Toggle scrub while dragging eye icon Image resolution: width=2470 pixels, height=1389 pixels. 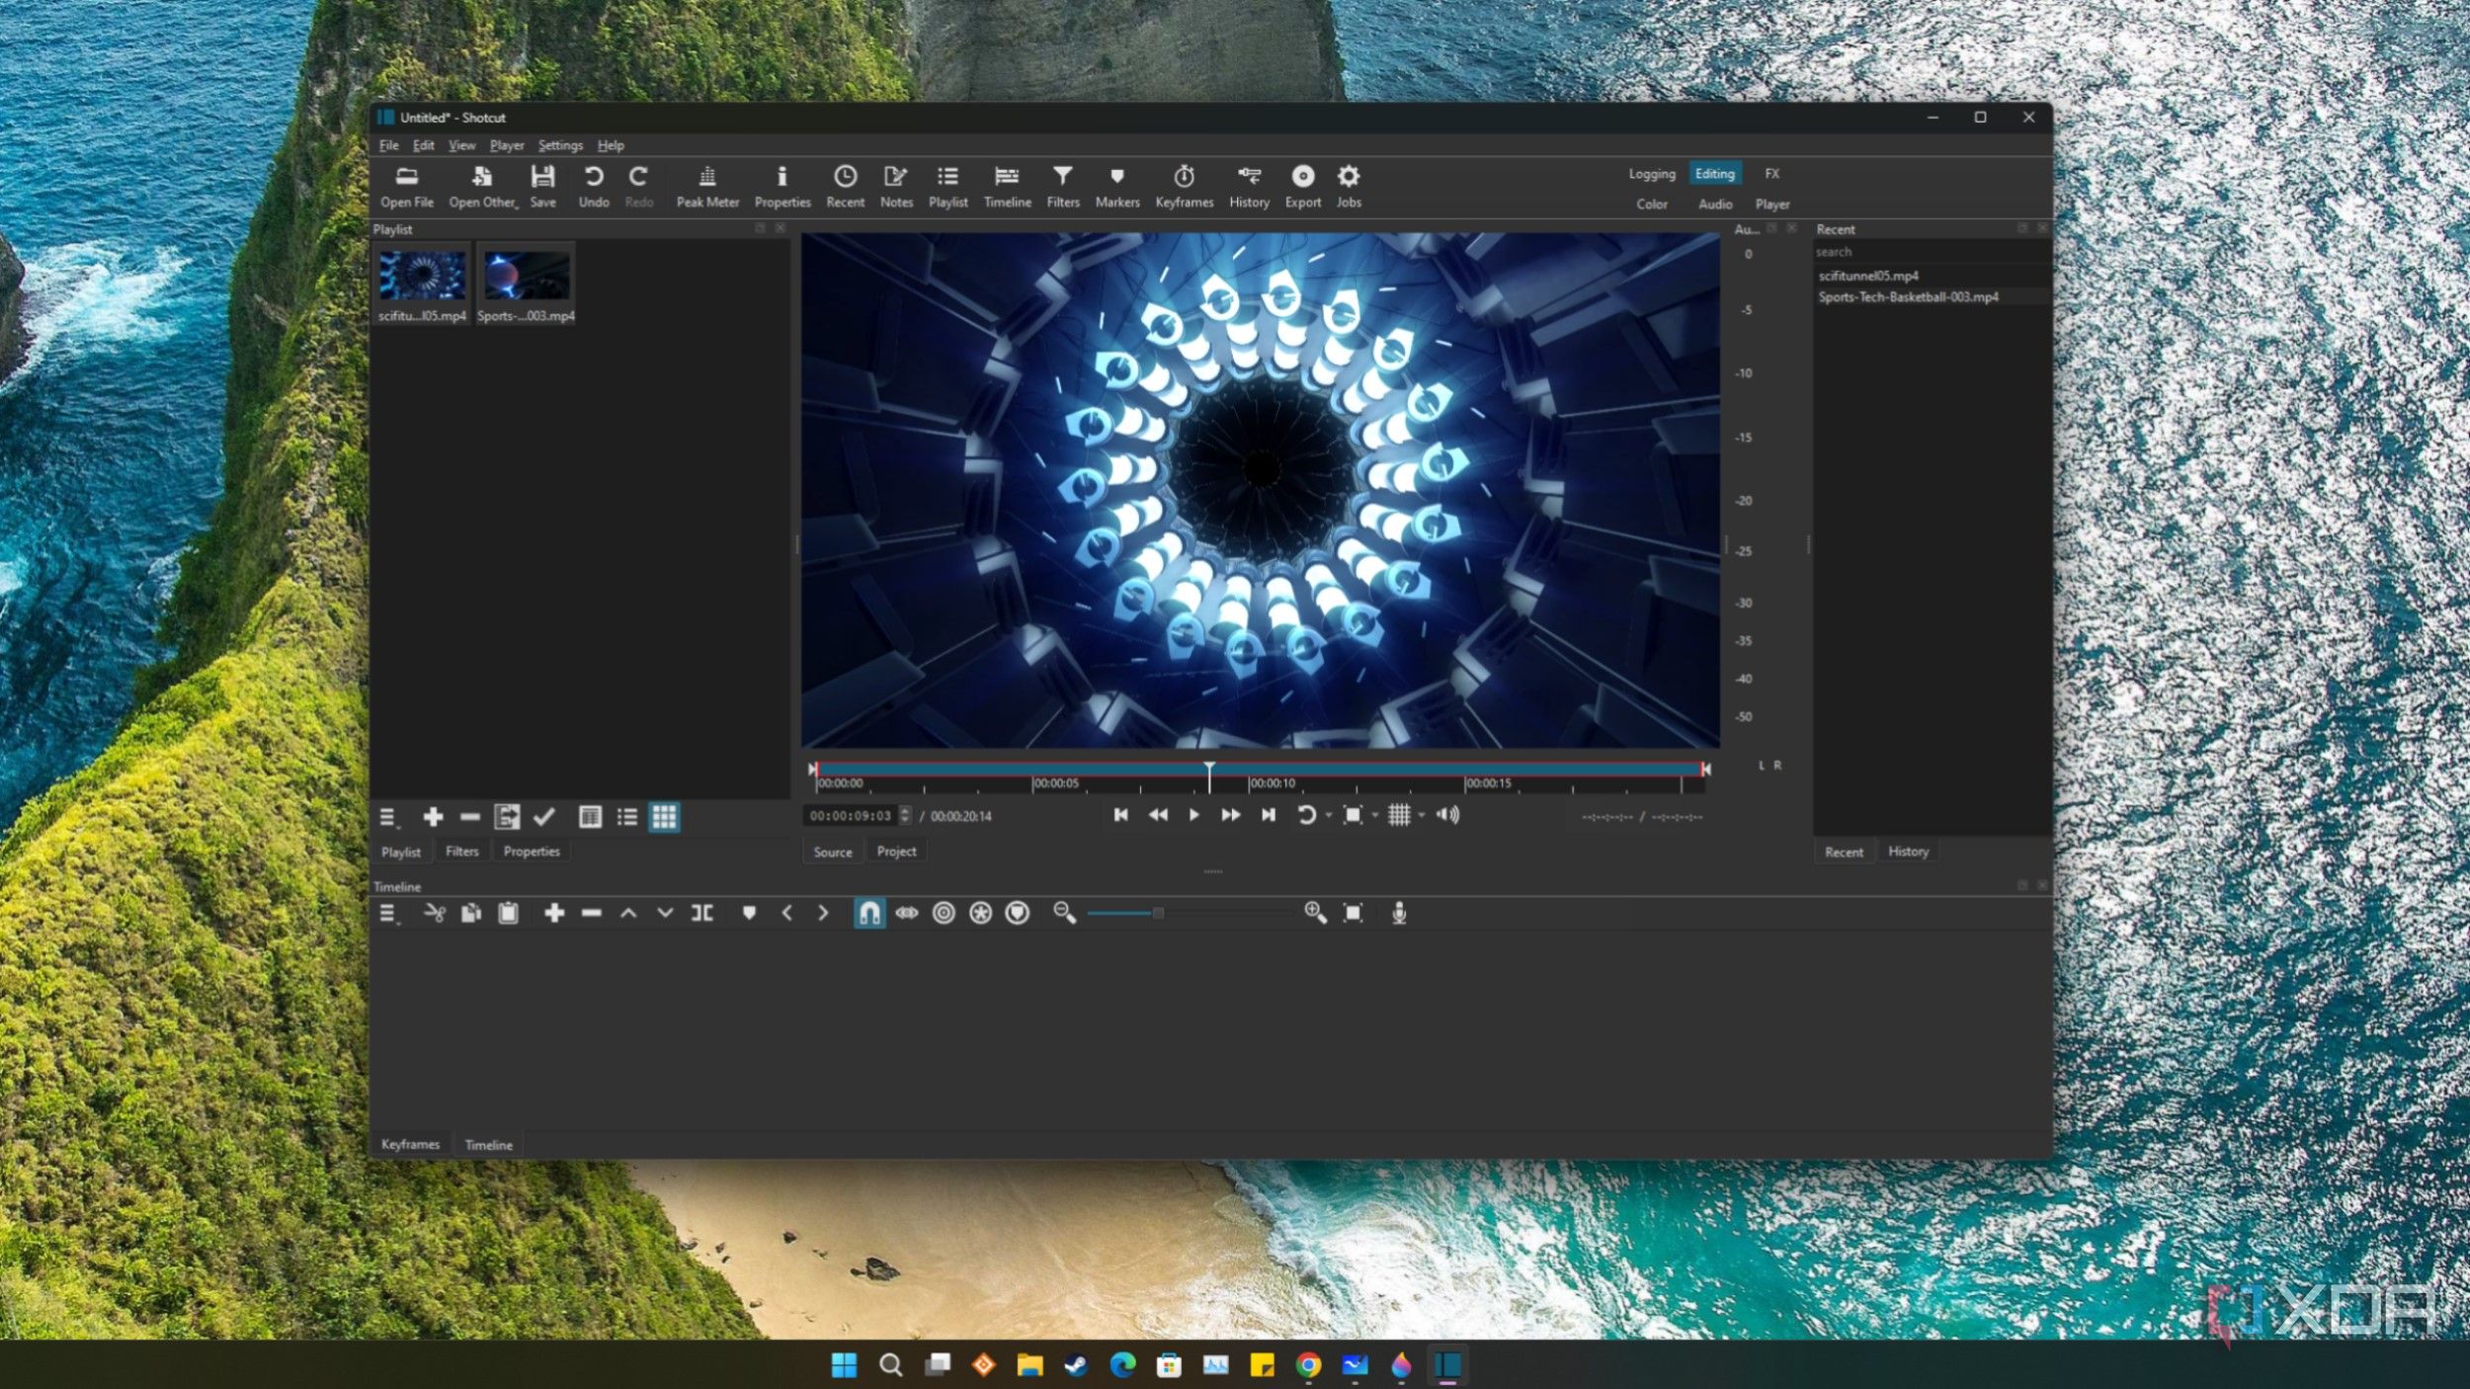click(906, 913)
